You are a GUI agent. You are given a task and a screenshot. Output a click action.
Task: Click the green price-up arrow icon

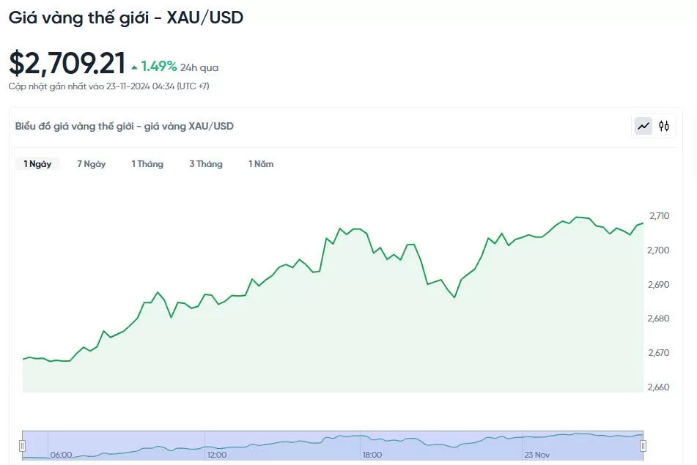pyautogui.click(x=134, y=67)
